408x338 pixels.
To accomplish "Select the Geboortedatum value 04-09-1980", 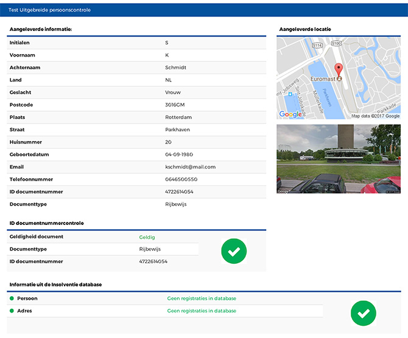I will (179, 154).
